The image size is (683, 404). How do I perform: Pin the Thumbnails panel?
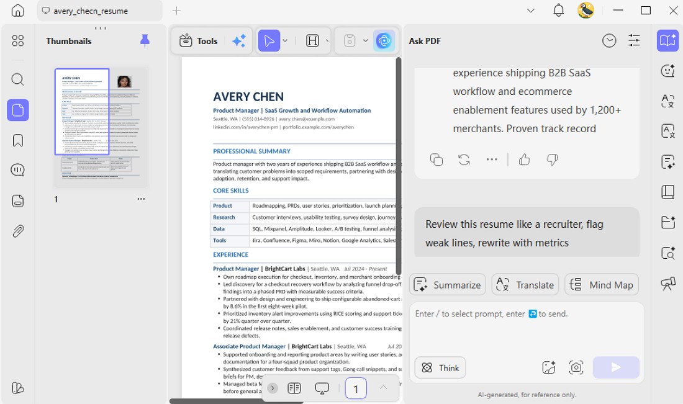tap(145, 41)
